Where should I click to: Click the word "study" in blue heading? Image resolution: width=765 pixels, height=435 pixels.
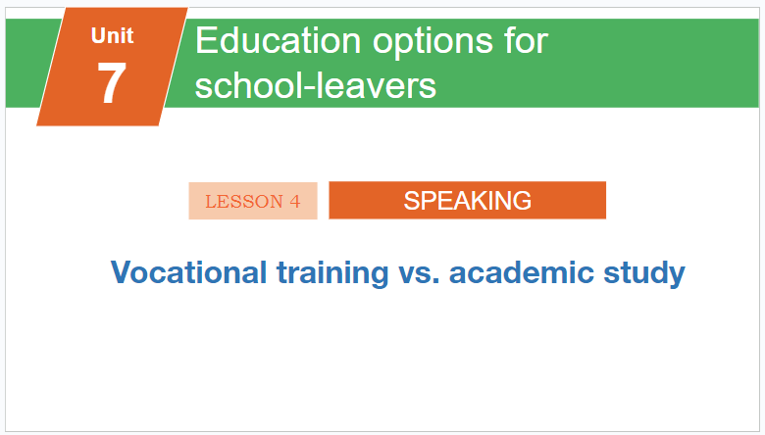(x=644, y=273)
